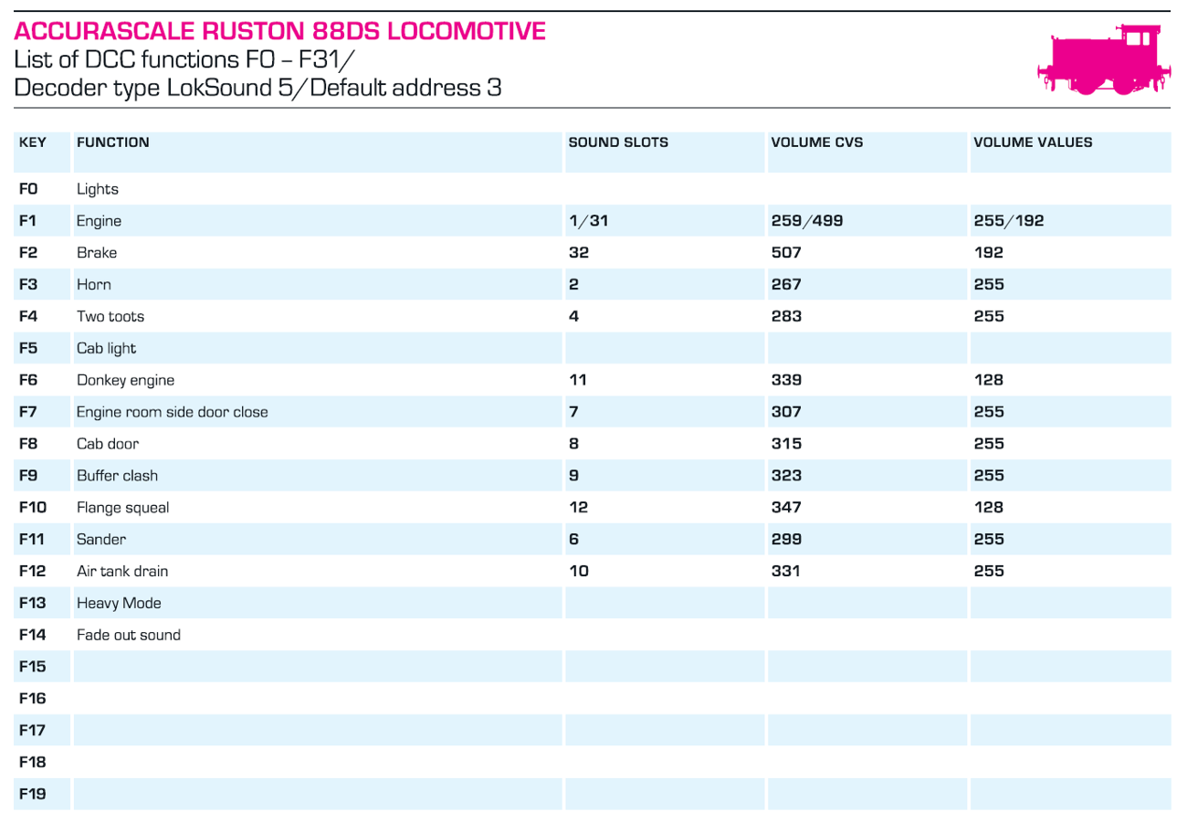Viewport: 1187px width, 822px height.
Task: Click volume value '128' in Donkey engine row
Action: coord(988,381)
